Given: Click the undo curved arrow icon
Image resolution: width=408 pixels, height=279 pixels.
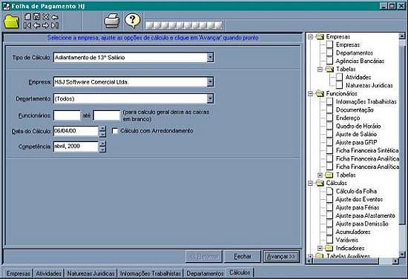Looking at the screenshot, I should coord(55,17).
